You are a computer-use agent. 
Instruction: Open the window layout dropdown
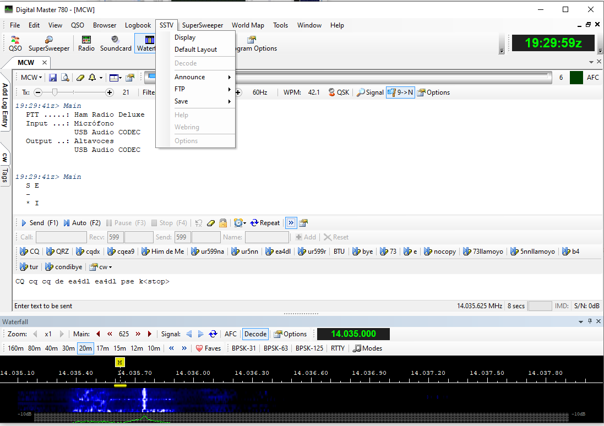pos(116,78)
